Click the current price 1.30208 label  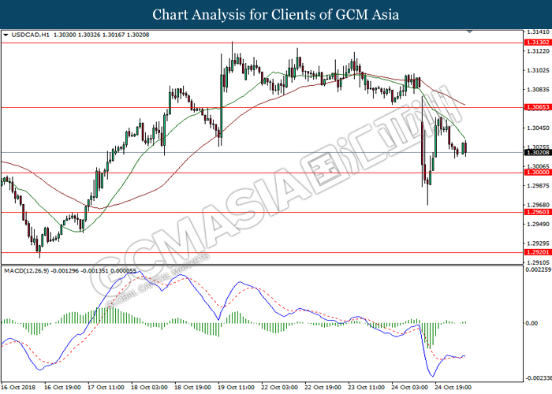click(x=538, y=152)
